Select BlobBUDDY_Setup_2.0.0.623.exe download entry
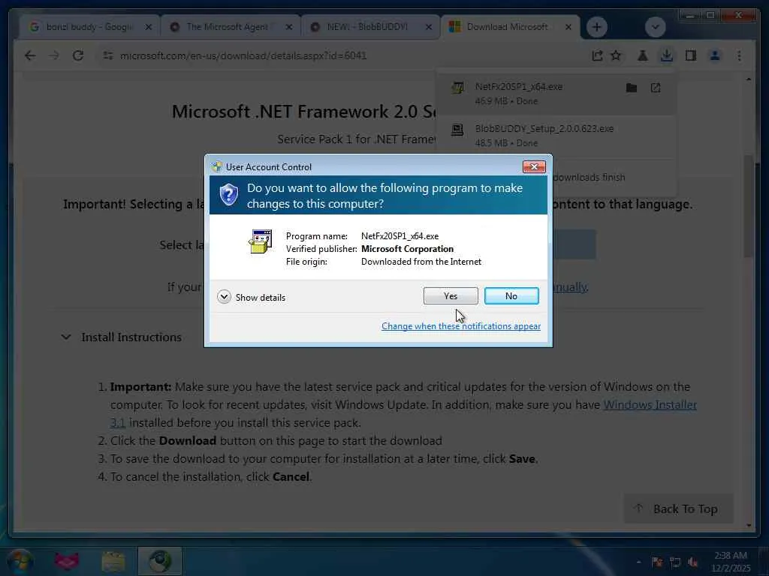This screenshot has width=769, height=576. [555, 136]
